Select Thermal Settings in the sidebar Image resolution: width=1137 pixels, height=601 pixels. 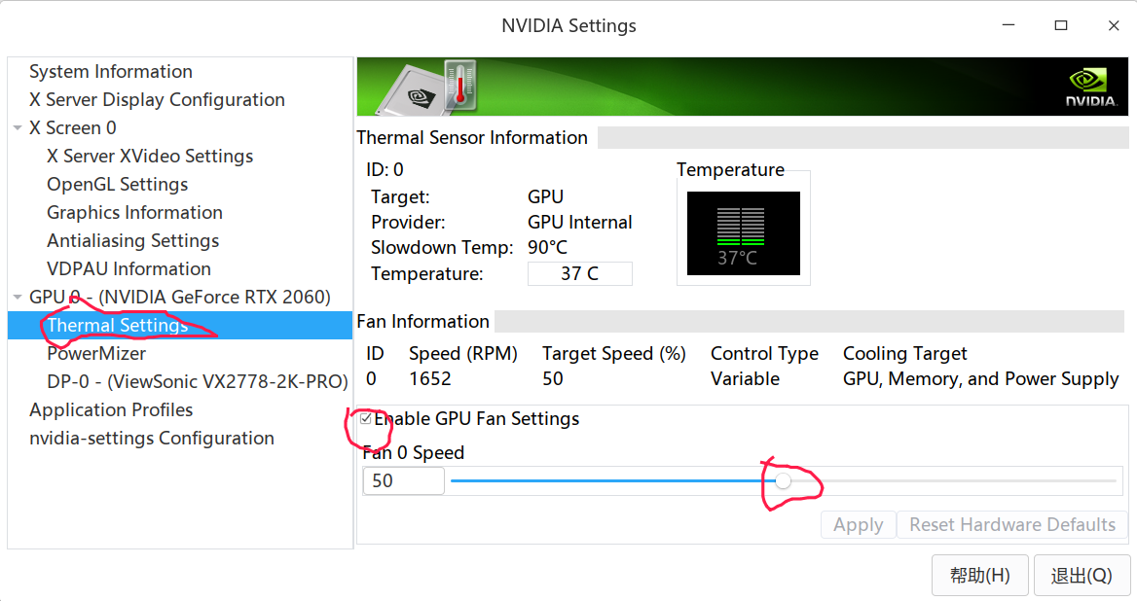click(x=118, y=326)
